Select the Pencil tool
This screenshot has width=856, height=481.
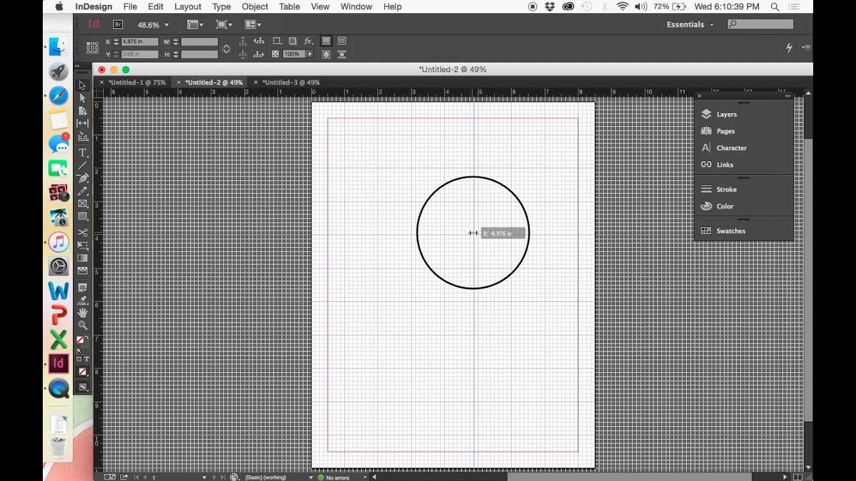point(83,191)
